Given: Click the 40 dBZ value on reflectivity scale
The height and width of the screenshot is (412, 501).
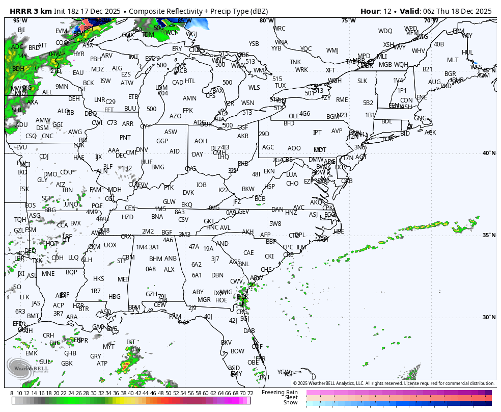Looking at the screenshot, I should coord(130,393).
